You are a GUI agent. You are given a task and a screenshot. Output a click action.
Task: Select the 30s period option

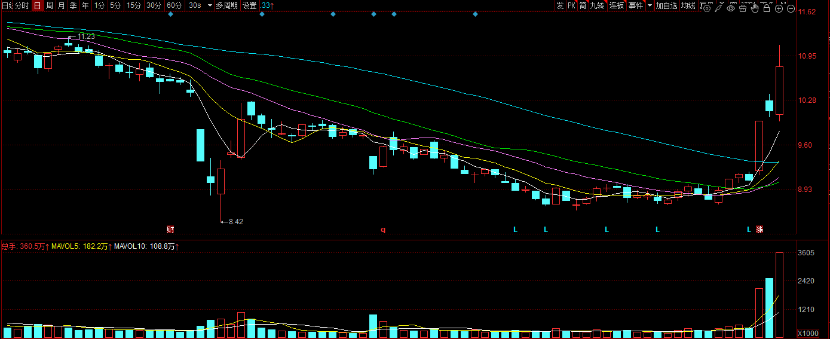pyautogui.click(x=195, y=5)
